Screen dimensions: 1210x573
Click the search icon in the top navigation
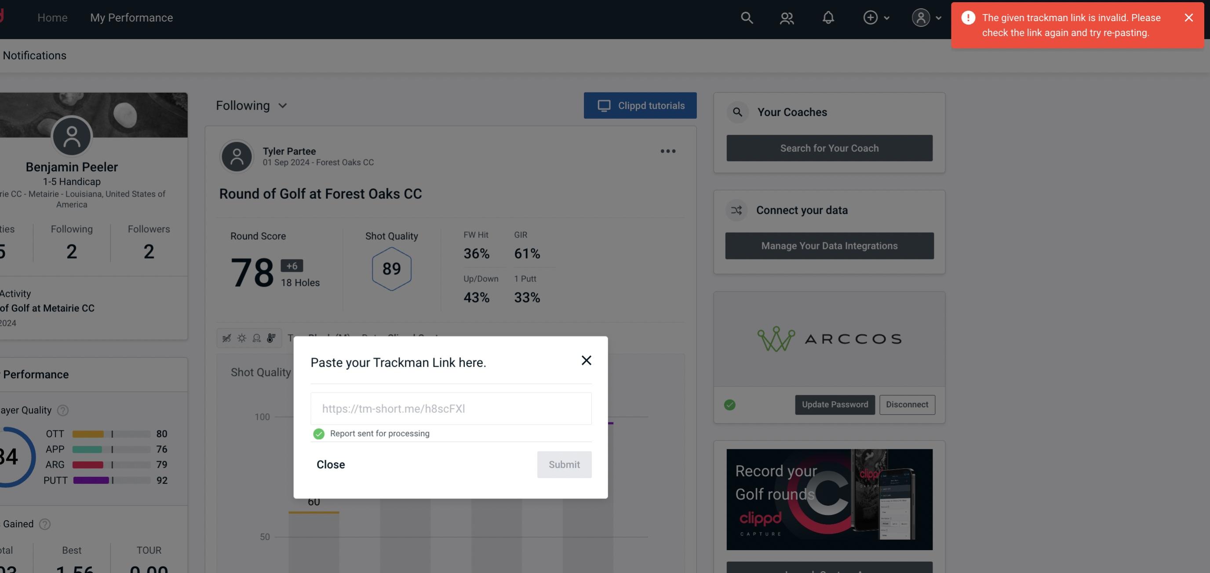(x=746, y=17)
